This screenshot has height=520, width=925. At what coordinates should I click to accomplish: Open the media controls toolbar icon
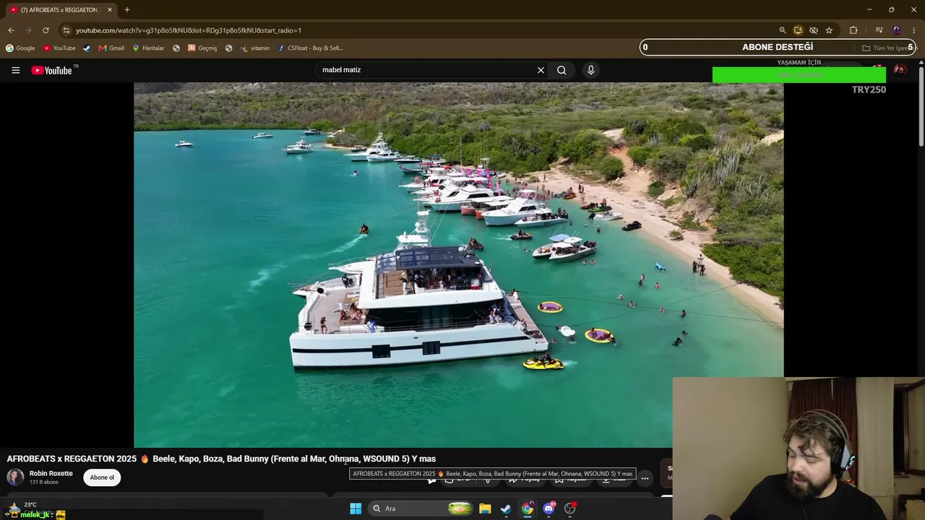tap(879, 30)
